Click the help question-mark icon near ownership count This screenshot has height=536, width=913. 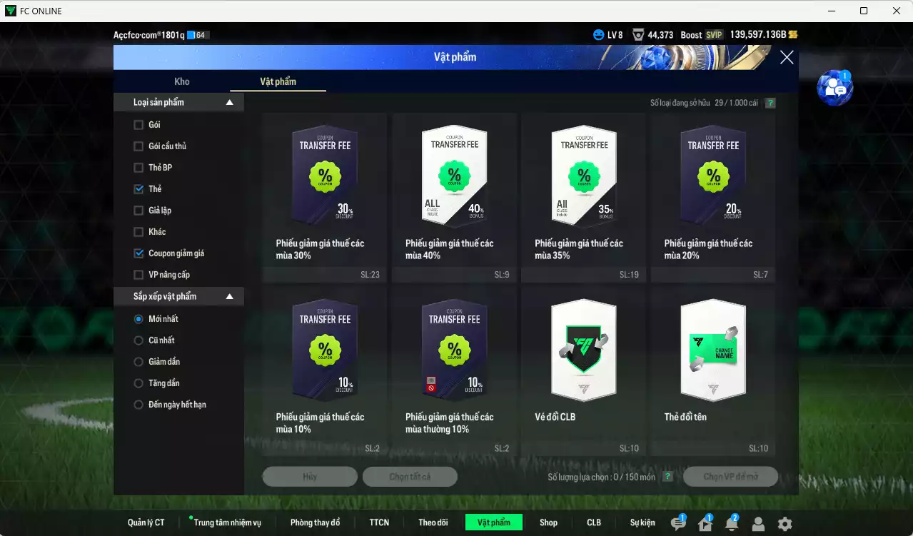pos(770,103)
